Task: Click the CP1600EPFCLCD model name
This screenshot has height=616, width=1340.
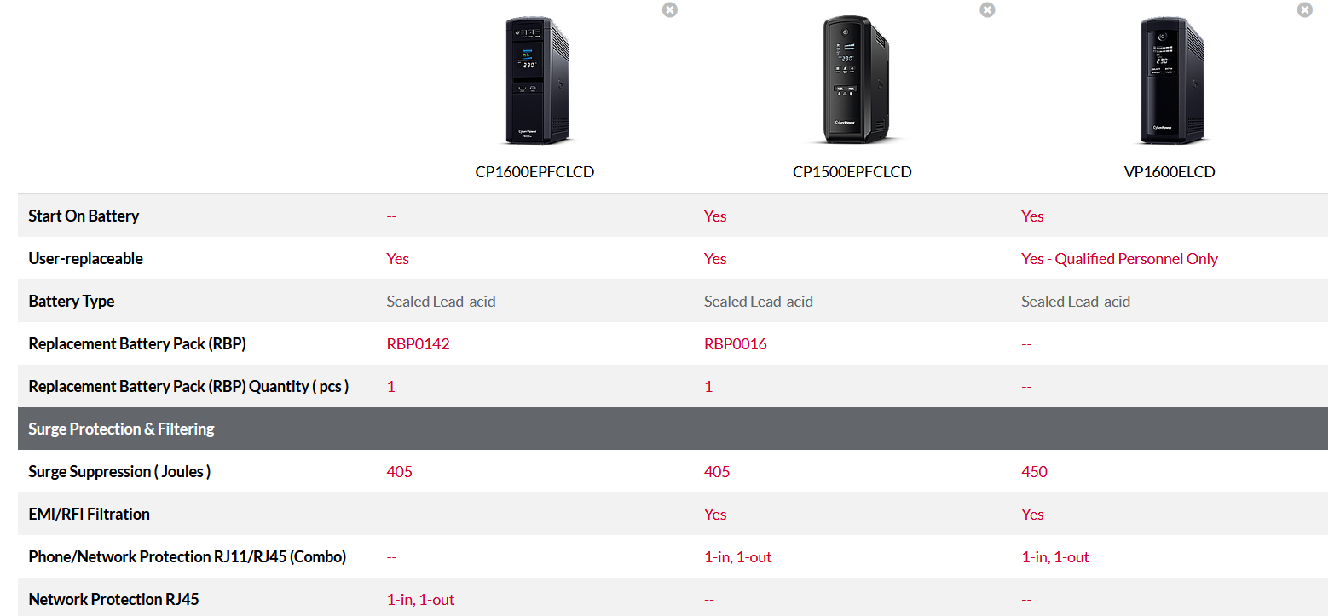Action: 534,172
